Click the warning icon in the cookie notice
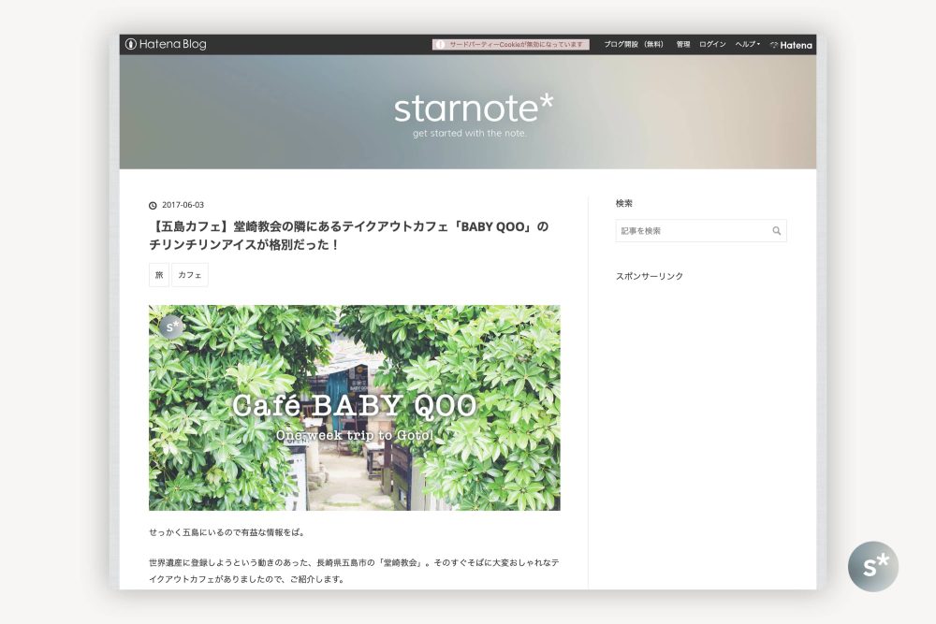The width and height of the screenshot is (936, 624). pos(438,43)
